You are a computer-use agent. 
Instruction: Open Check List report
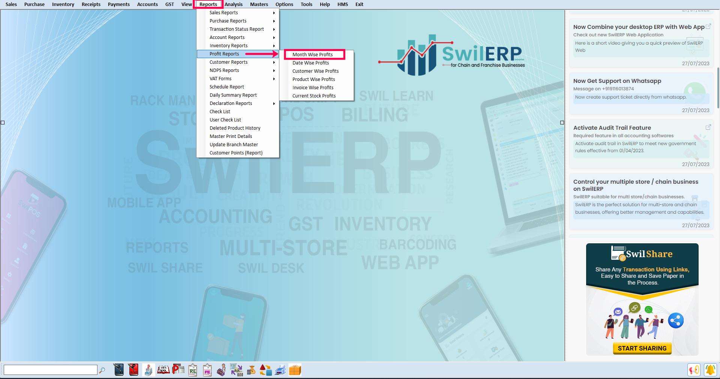click(238, 112)
